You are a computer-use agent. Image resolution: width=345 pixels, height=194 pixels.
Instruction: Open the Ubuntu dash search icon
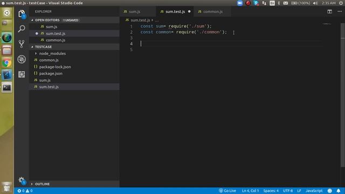click(x=7, y=13)
